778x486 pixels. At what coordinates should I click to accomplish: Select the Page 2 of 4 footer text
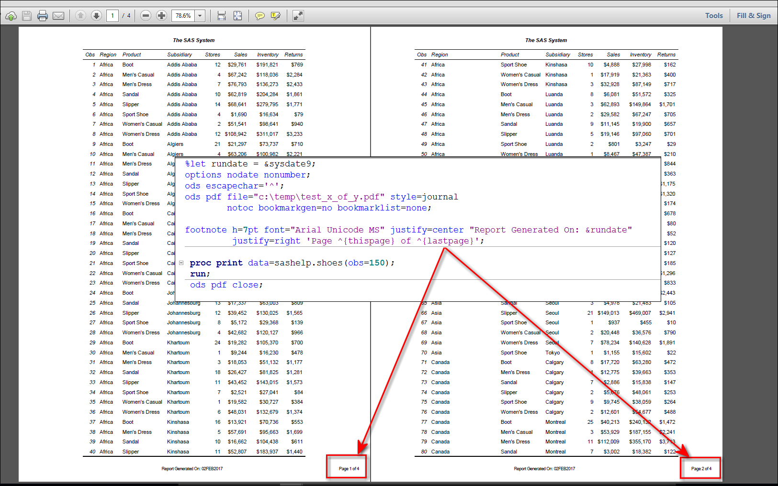pos(700,468)
